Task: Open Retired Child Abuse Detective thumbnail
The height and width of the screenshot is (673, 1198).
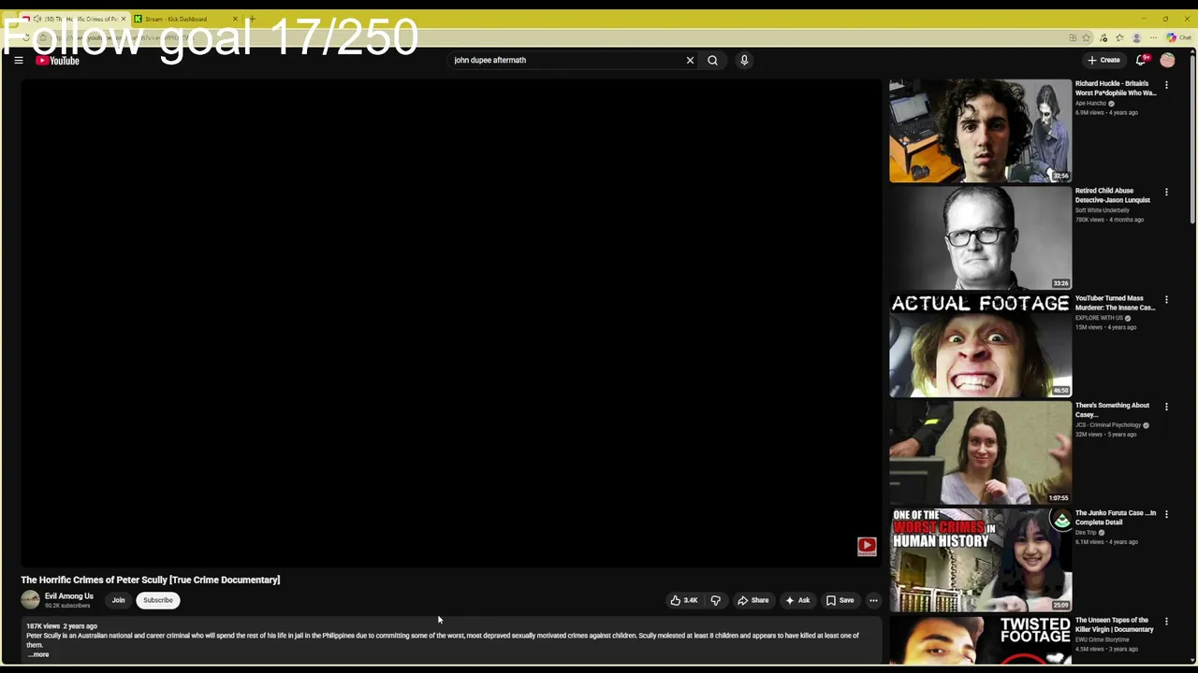Action: [980, 238]
